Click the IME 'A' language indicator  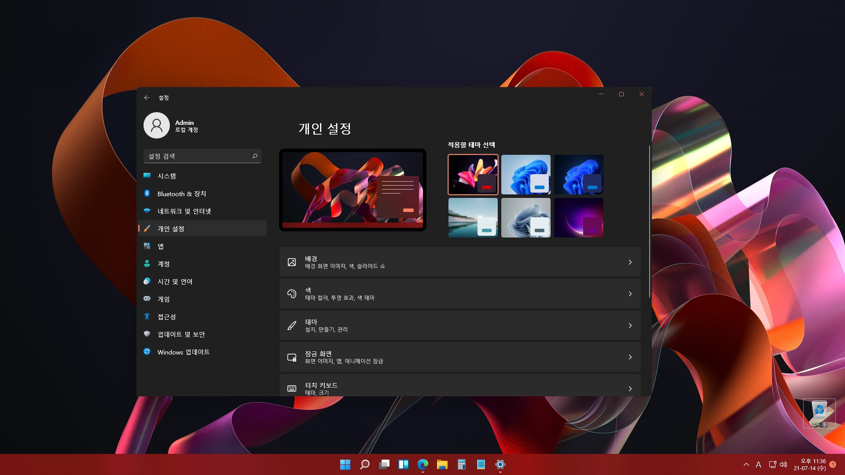(x=758, y=464)
